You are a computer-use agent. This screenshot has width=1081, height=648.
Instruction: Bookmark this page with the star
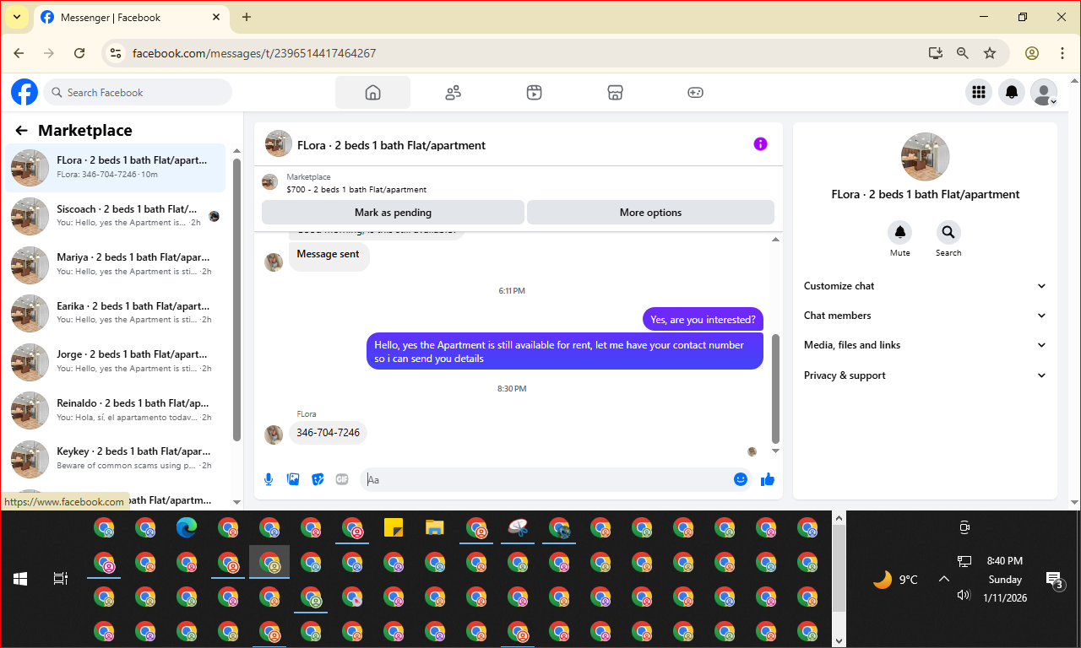pos(990,53)
